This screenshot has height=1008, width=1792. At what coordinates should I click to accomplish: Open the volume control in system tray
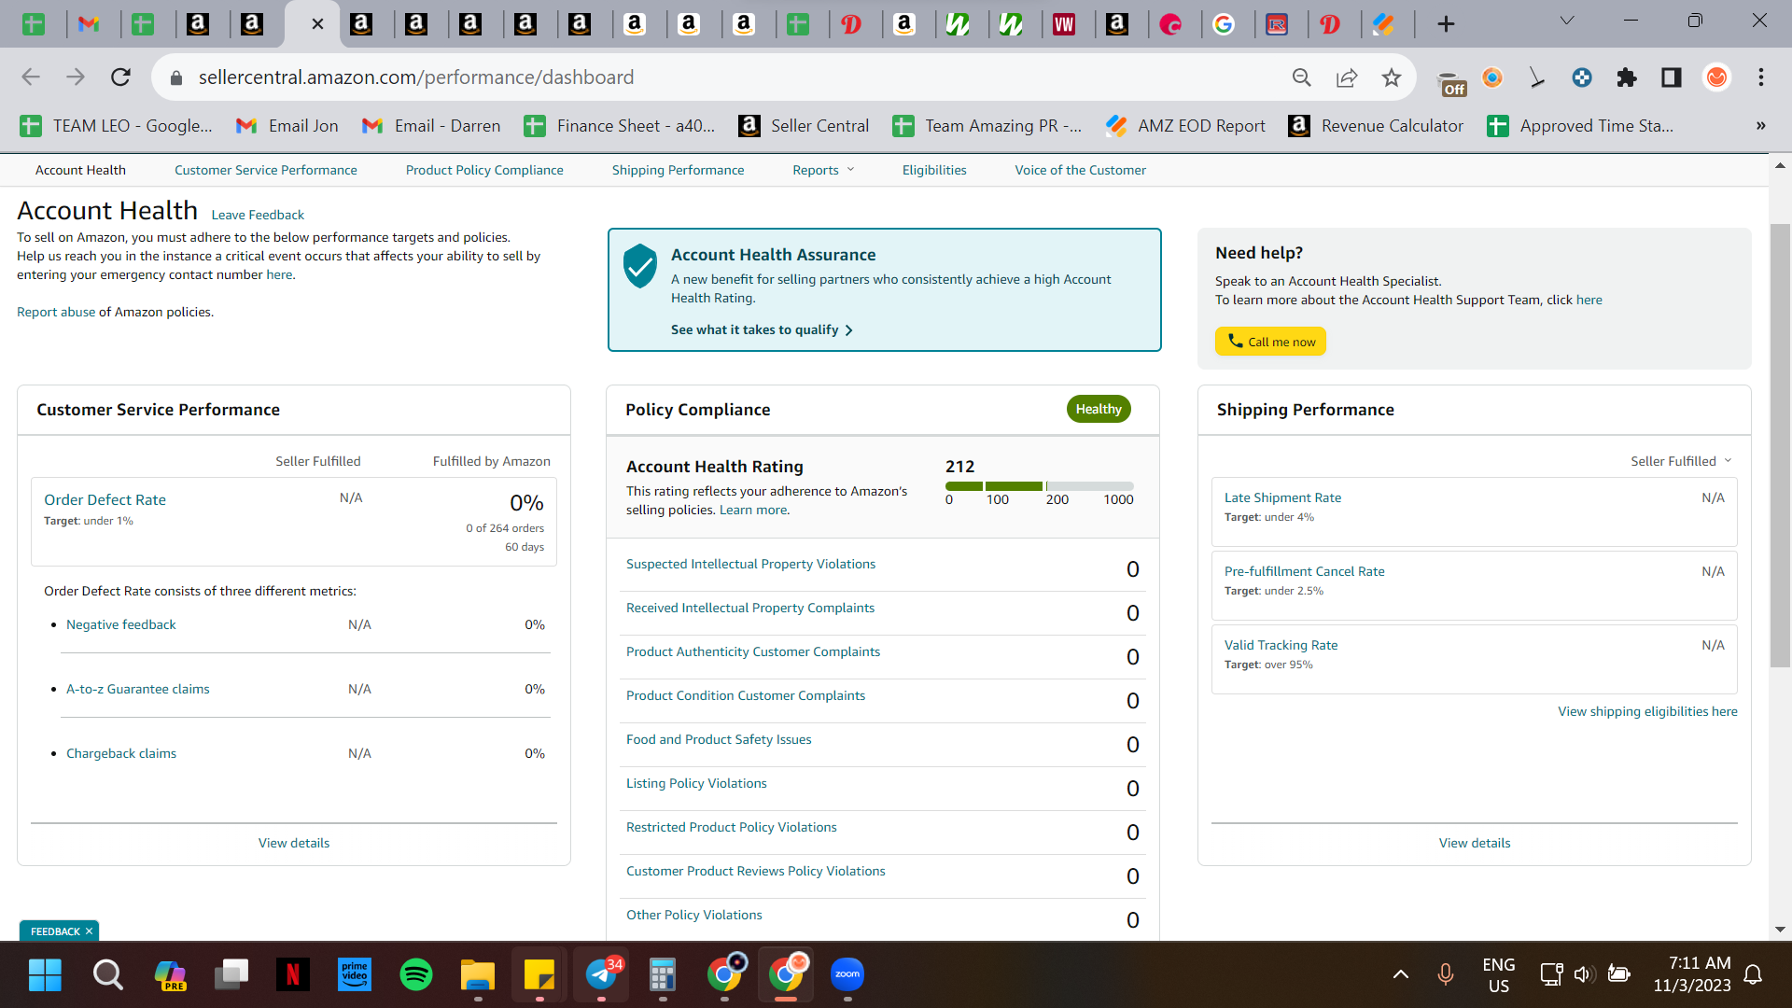point(1584,974)
